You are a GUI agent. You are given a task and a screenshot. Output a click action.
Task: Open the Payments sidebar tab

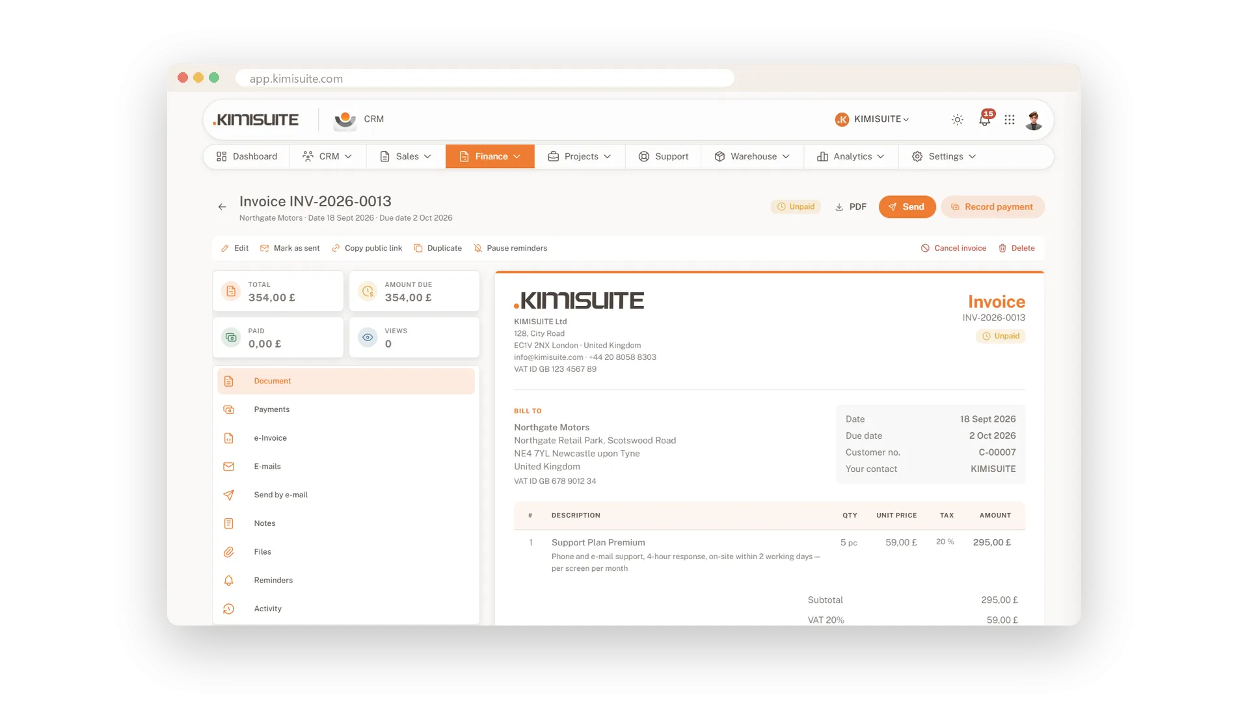(346, 410)
